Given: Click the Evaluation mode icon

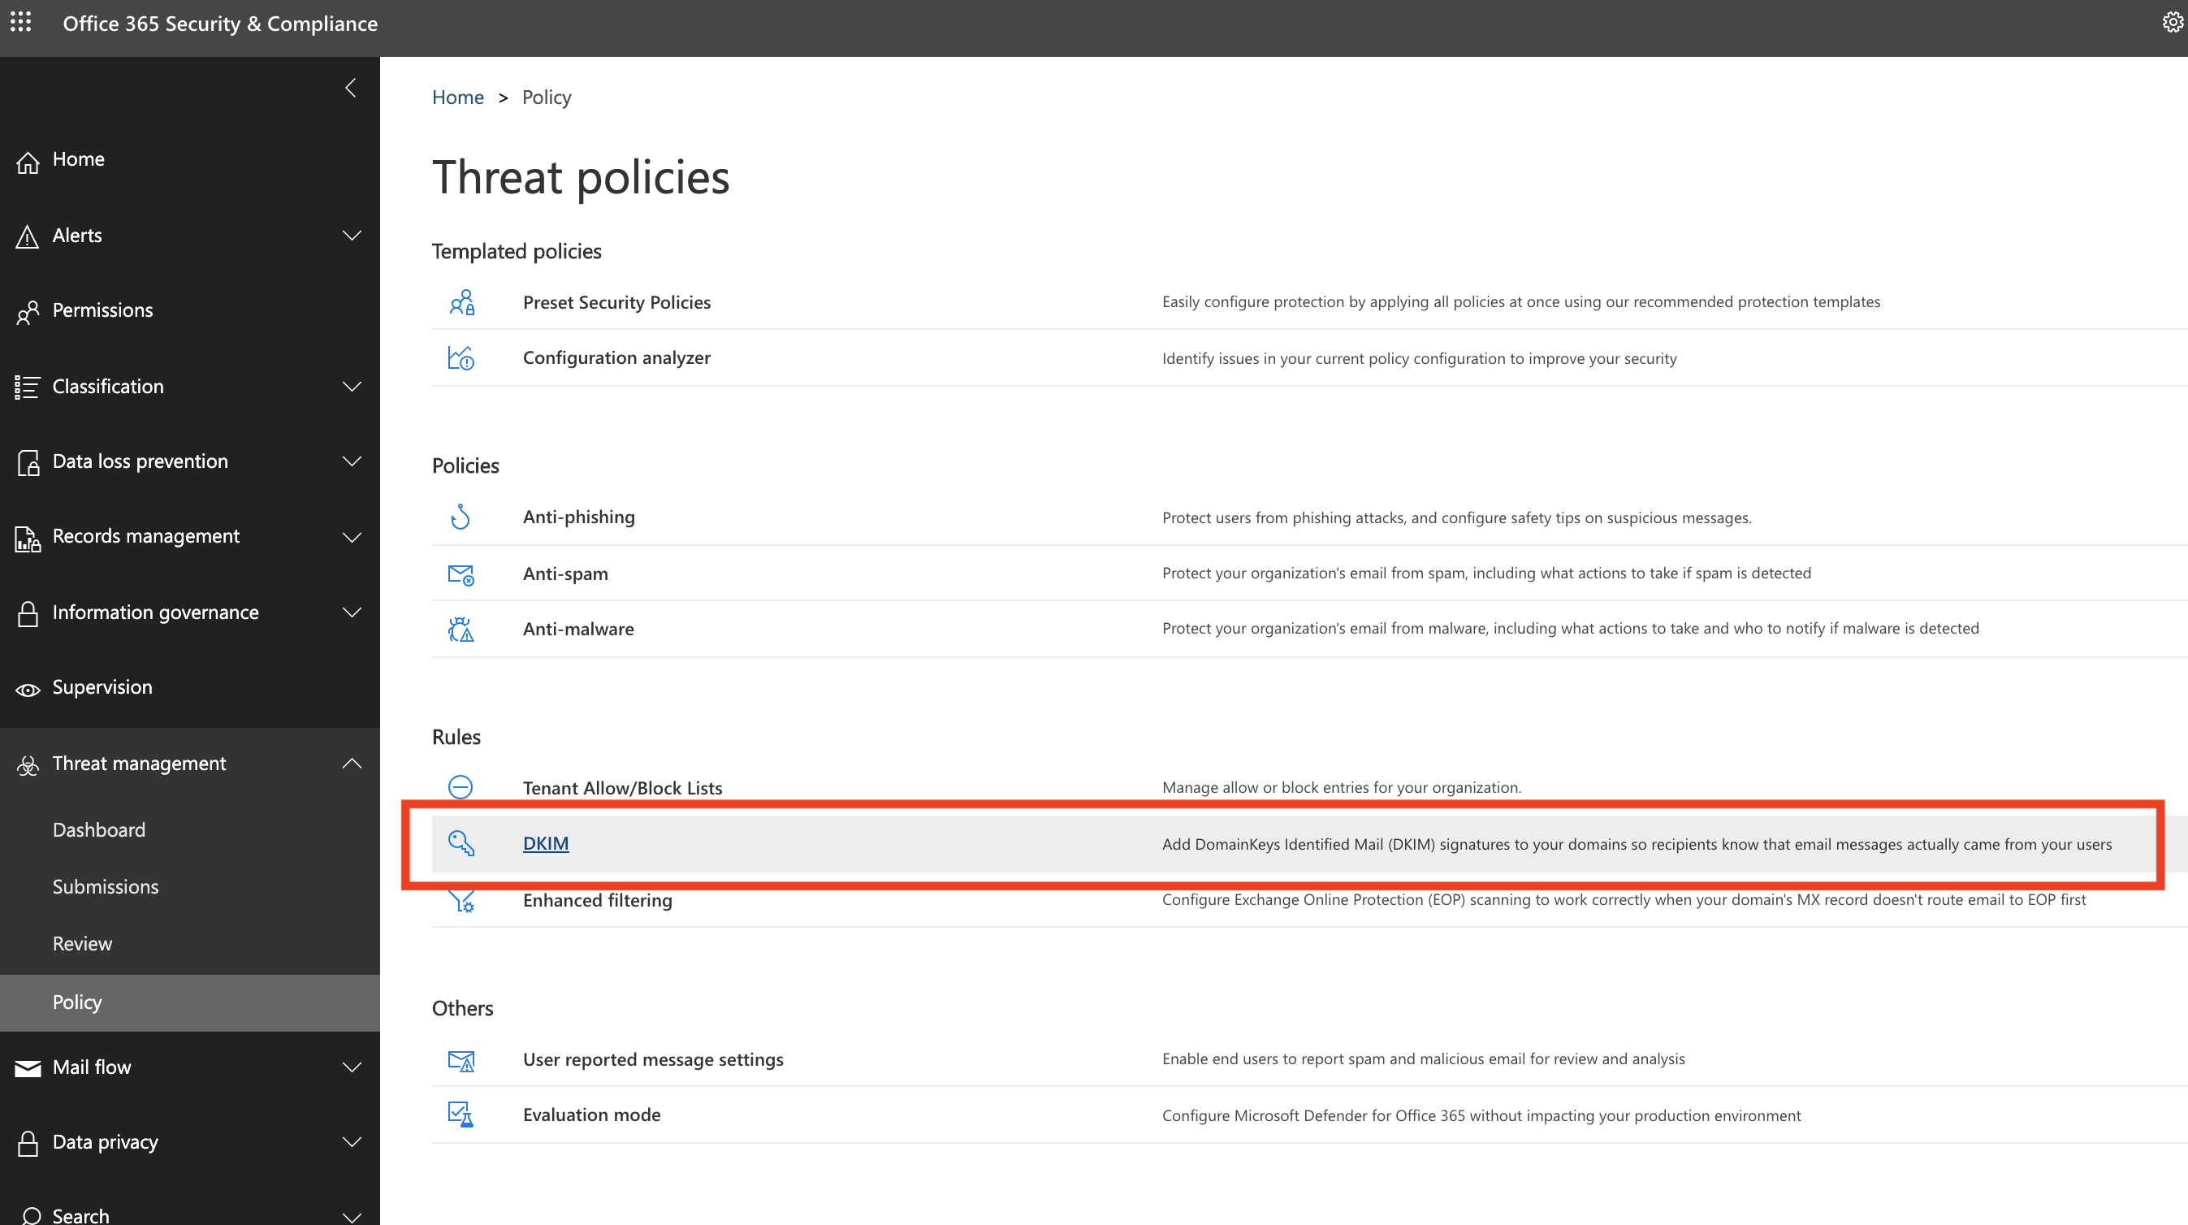Looking at the screenshot, I should pos(461,1112).
